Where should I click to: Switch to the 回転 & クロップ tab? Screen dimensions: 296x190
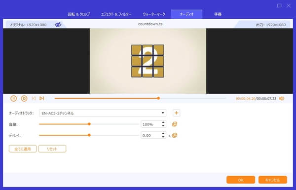tap(79, 14)
